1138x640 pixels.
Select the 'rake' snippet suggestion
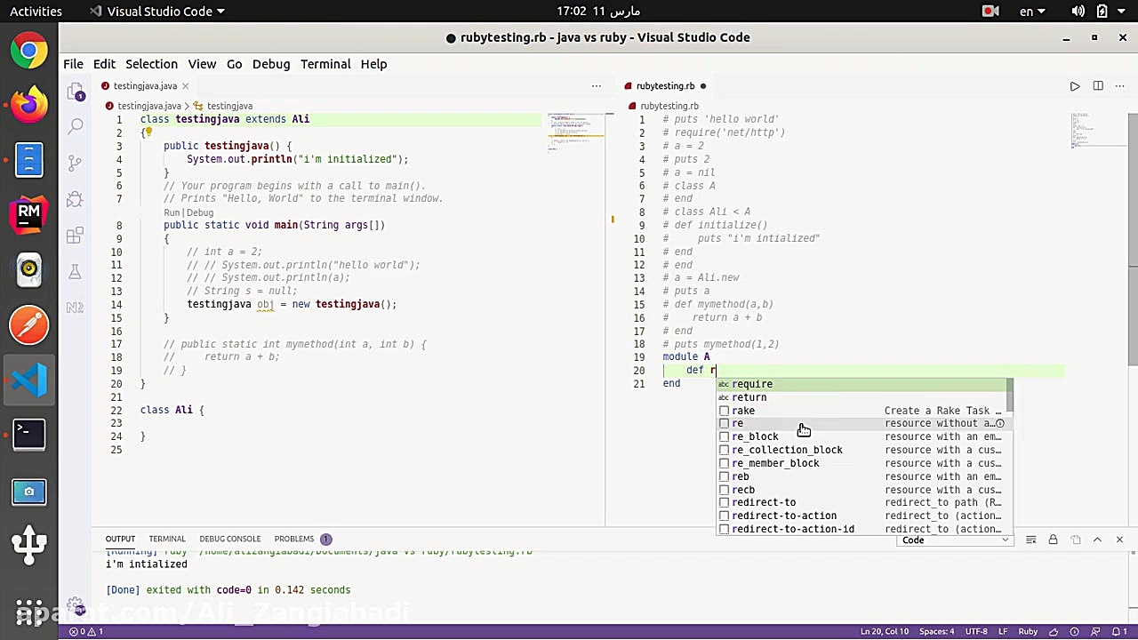[743, 411]
